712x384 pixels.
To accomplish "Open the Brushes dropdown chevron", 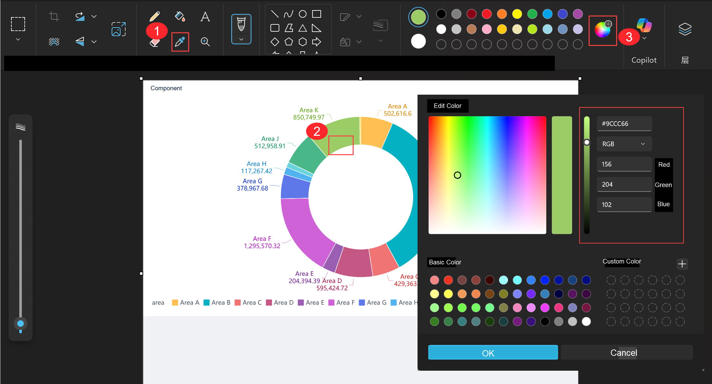I will [241, 39].
